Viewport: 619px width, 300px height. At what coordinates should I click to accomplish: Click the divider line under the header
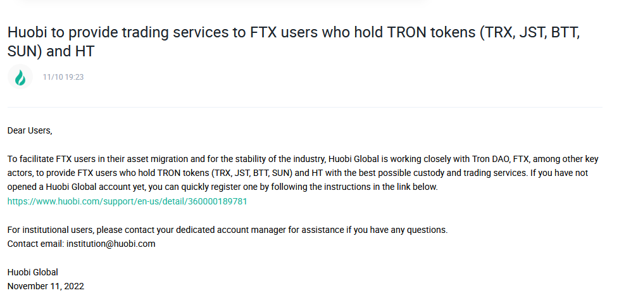click(304, 108)
